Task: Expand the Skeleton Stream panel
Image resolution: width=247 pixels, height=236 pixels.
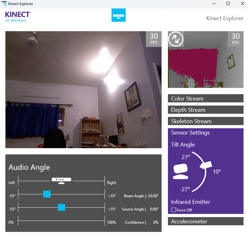Action: coord(205,121)
